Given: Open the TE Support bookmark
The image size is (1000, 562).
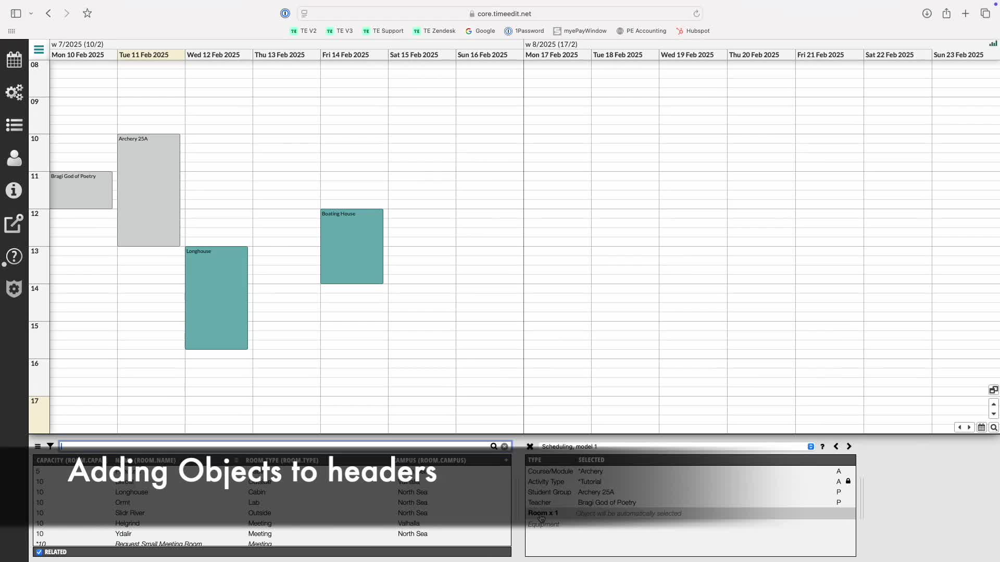Looking at the screenshot, I should 383,31.
